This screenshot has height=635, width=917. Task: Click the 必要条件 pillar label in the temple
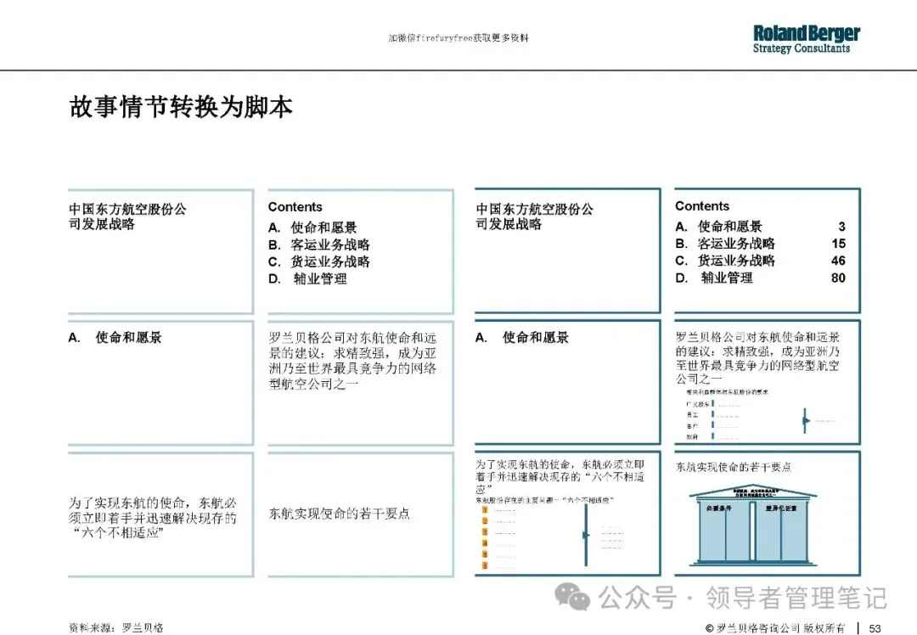point(719,509)
